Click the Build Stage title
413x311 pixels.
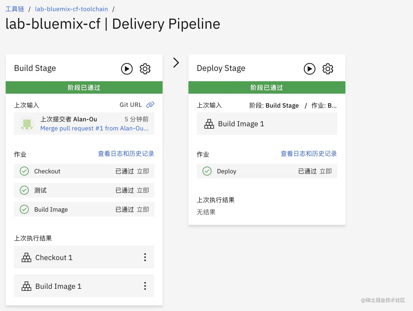click(x=35, y=68)
